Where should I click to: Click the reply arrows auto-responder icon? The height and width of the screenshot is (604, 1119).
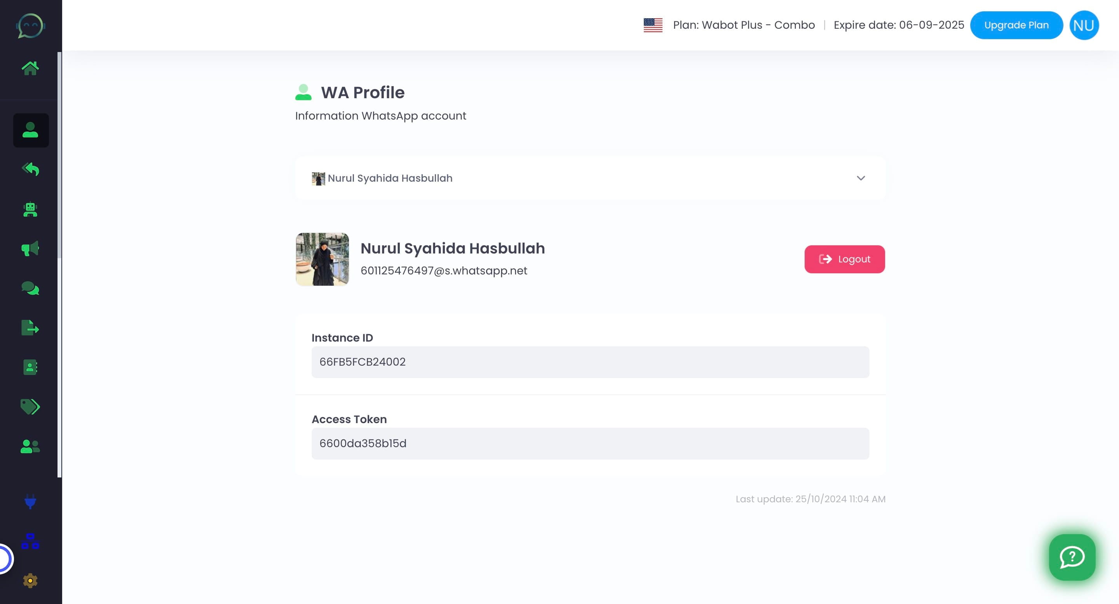[x=30, y=169]
